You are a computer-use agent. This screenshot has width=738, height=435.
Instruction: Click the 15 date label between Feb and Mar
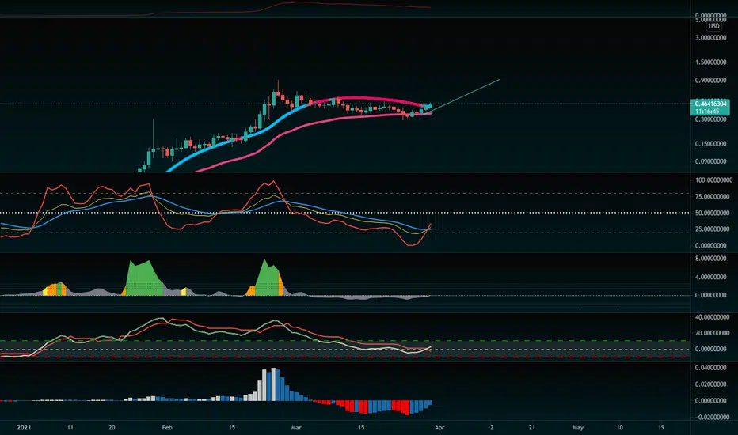231,427
